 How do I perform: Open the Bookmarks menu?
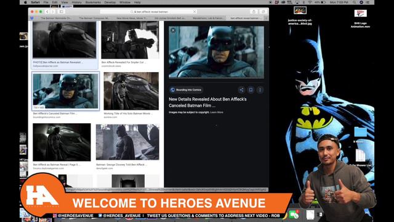[93, 2]
